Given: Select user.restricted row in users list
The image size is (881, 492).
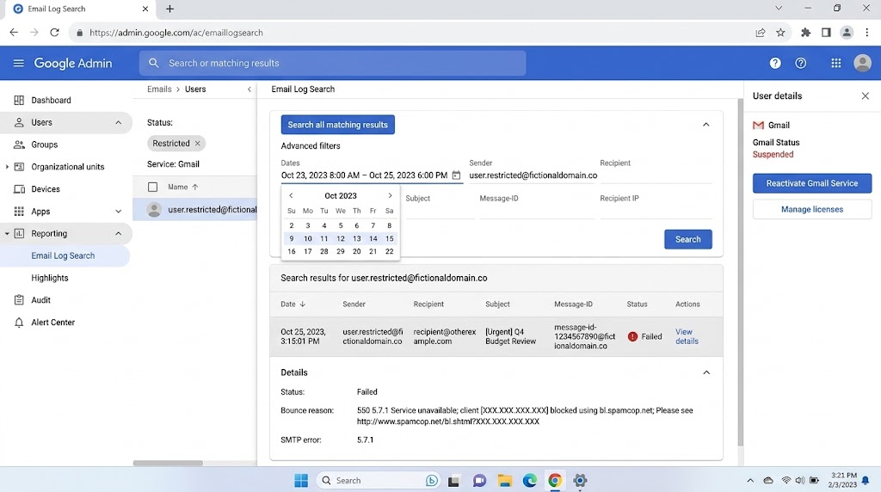Looking at the screenshot, I should point(194,210).
